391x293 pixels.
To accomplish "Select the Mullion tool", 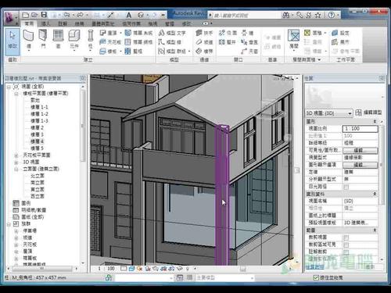I will pos(134,51).
